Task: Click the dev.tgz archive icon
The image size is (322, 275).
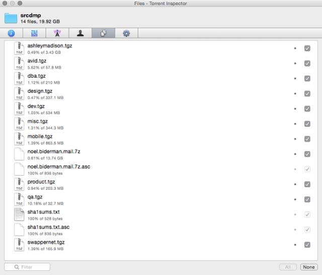Action: click(19, 108)
